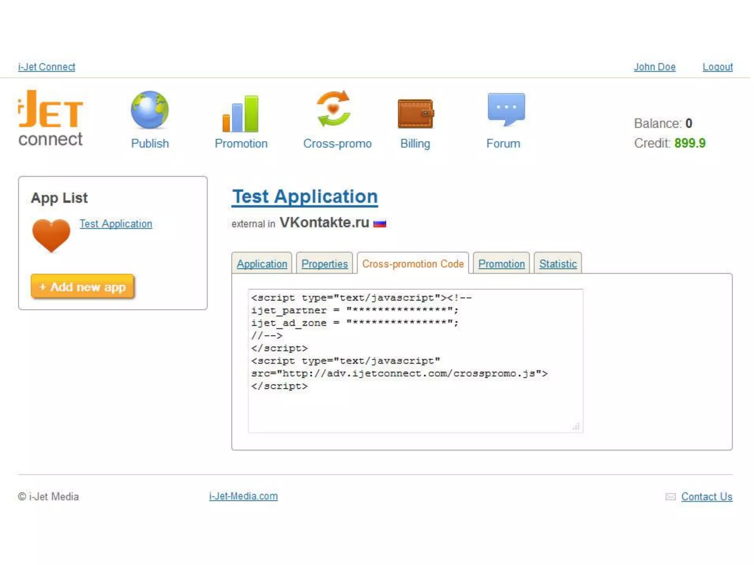754x565 pixels.
Task: Click the Logout link
Action: tap(717, 67)
